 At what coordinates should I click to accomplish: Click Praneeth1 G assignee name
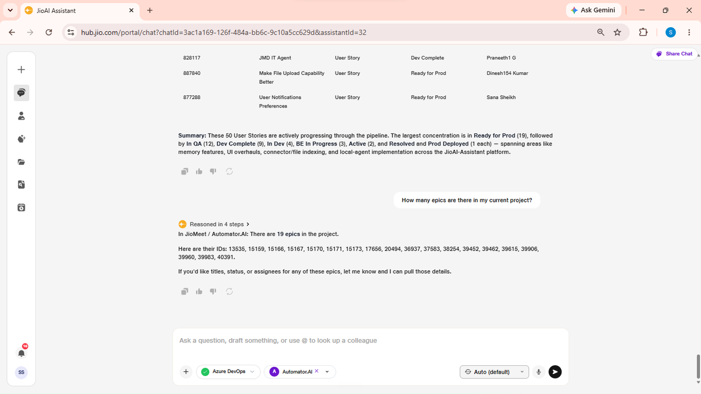pos(501,58)
